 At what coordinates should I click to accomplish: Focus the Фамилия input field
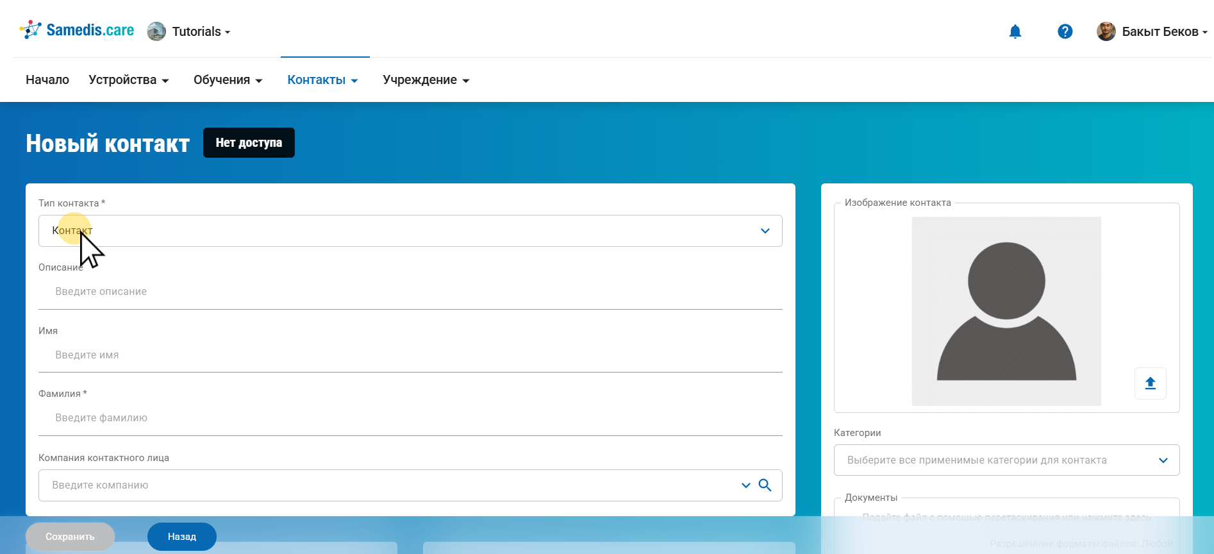(x=410, y=418)
